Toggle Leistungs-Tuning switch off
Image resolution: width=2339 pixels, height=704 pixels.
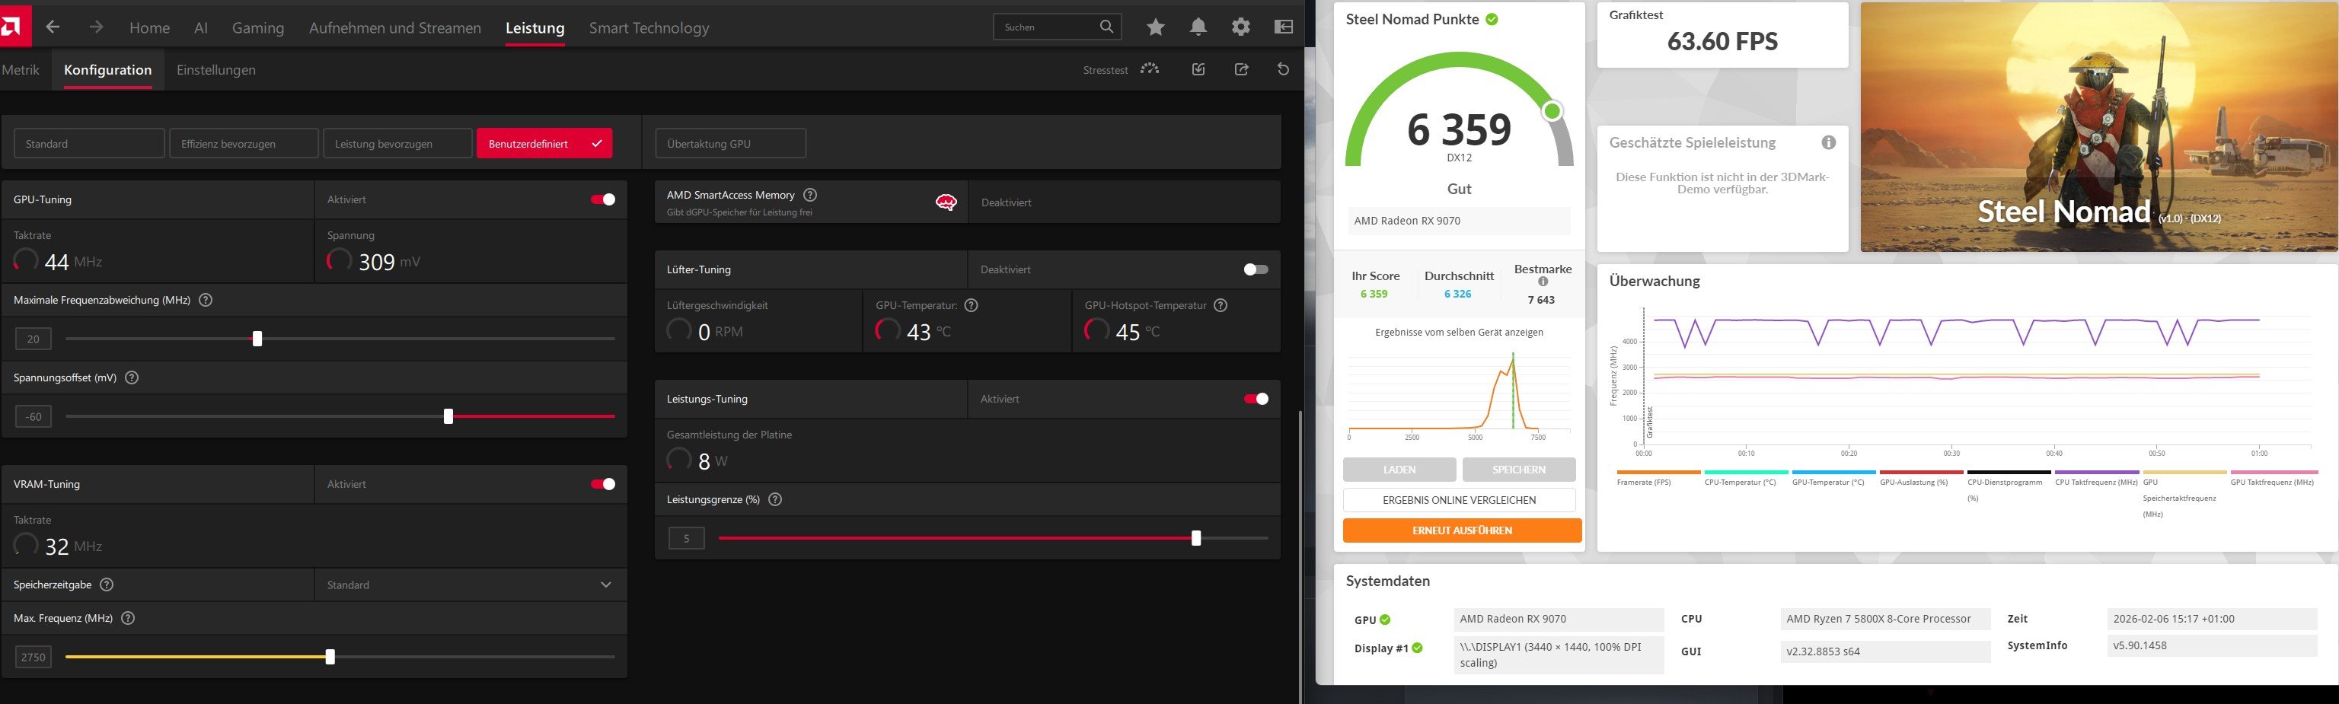click(1256, 399)
